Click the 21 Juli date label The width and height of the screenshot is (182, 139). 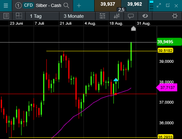coord(65,23)
